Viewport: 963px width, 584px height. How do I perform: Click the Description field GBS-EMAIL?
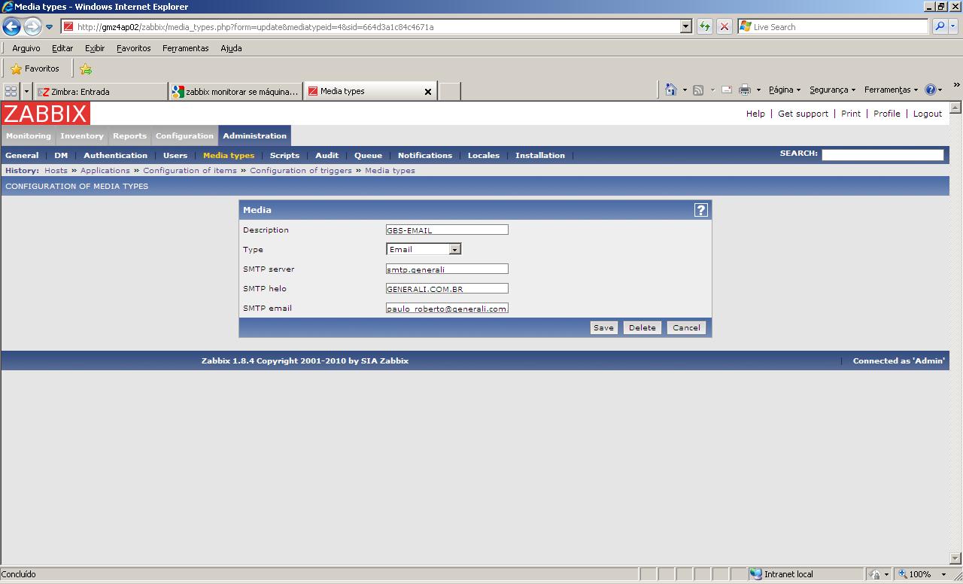447,230
